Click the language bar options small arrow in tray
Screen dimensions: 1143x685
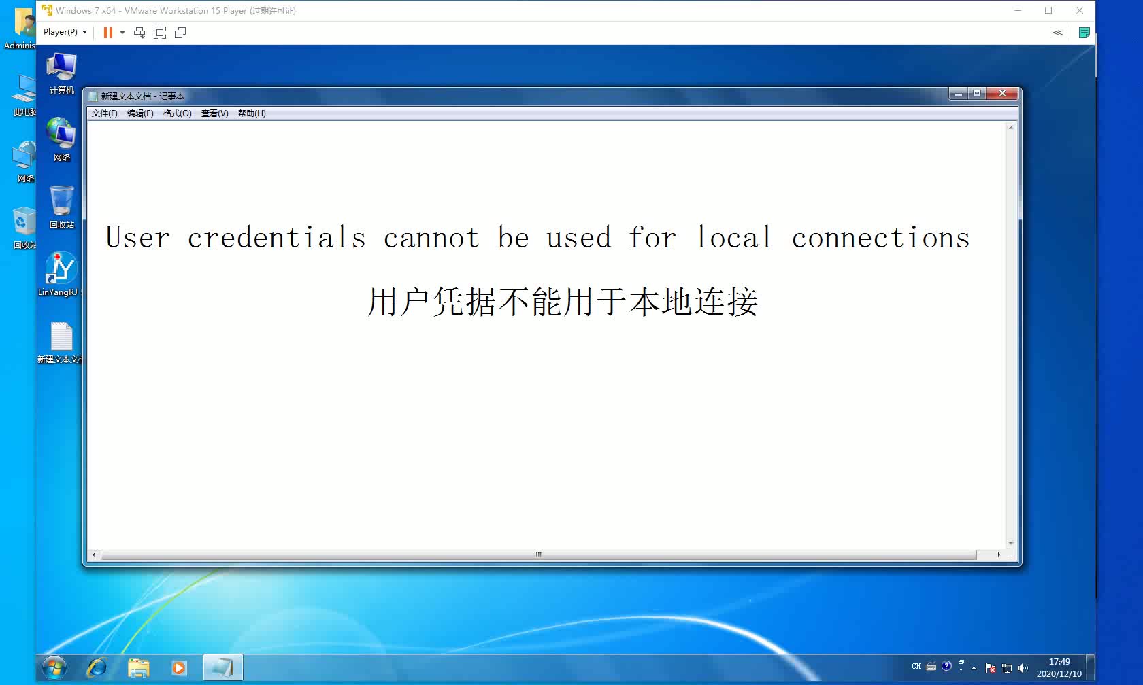point(961,670)
